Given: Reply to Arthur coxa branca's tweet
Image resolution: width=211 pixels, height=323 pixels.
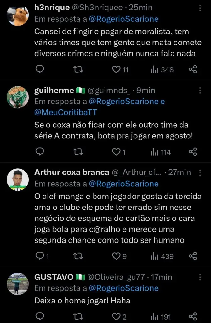Looking at the screenshot, I should coord(39,256).
